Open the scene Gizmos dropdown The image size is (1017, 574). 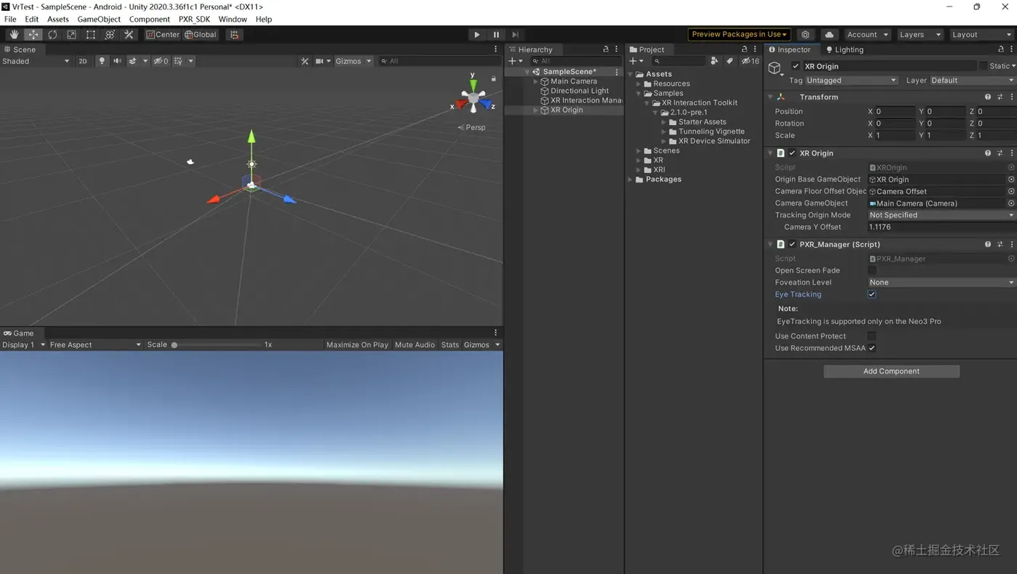tap(353, 61)
